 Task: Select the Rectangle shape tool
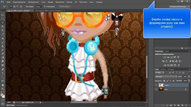pyautogui.click(x=3, y=81)
